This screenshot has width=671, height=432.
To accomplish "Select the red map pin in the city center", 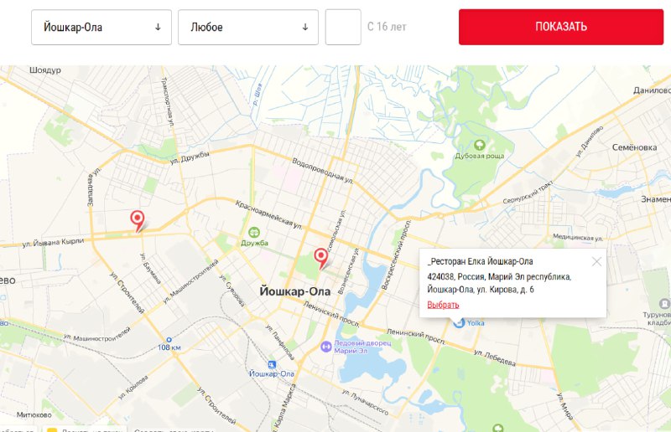I will pos(321,259).
